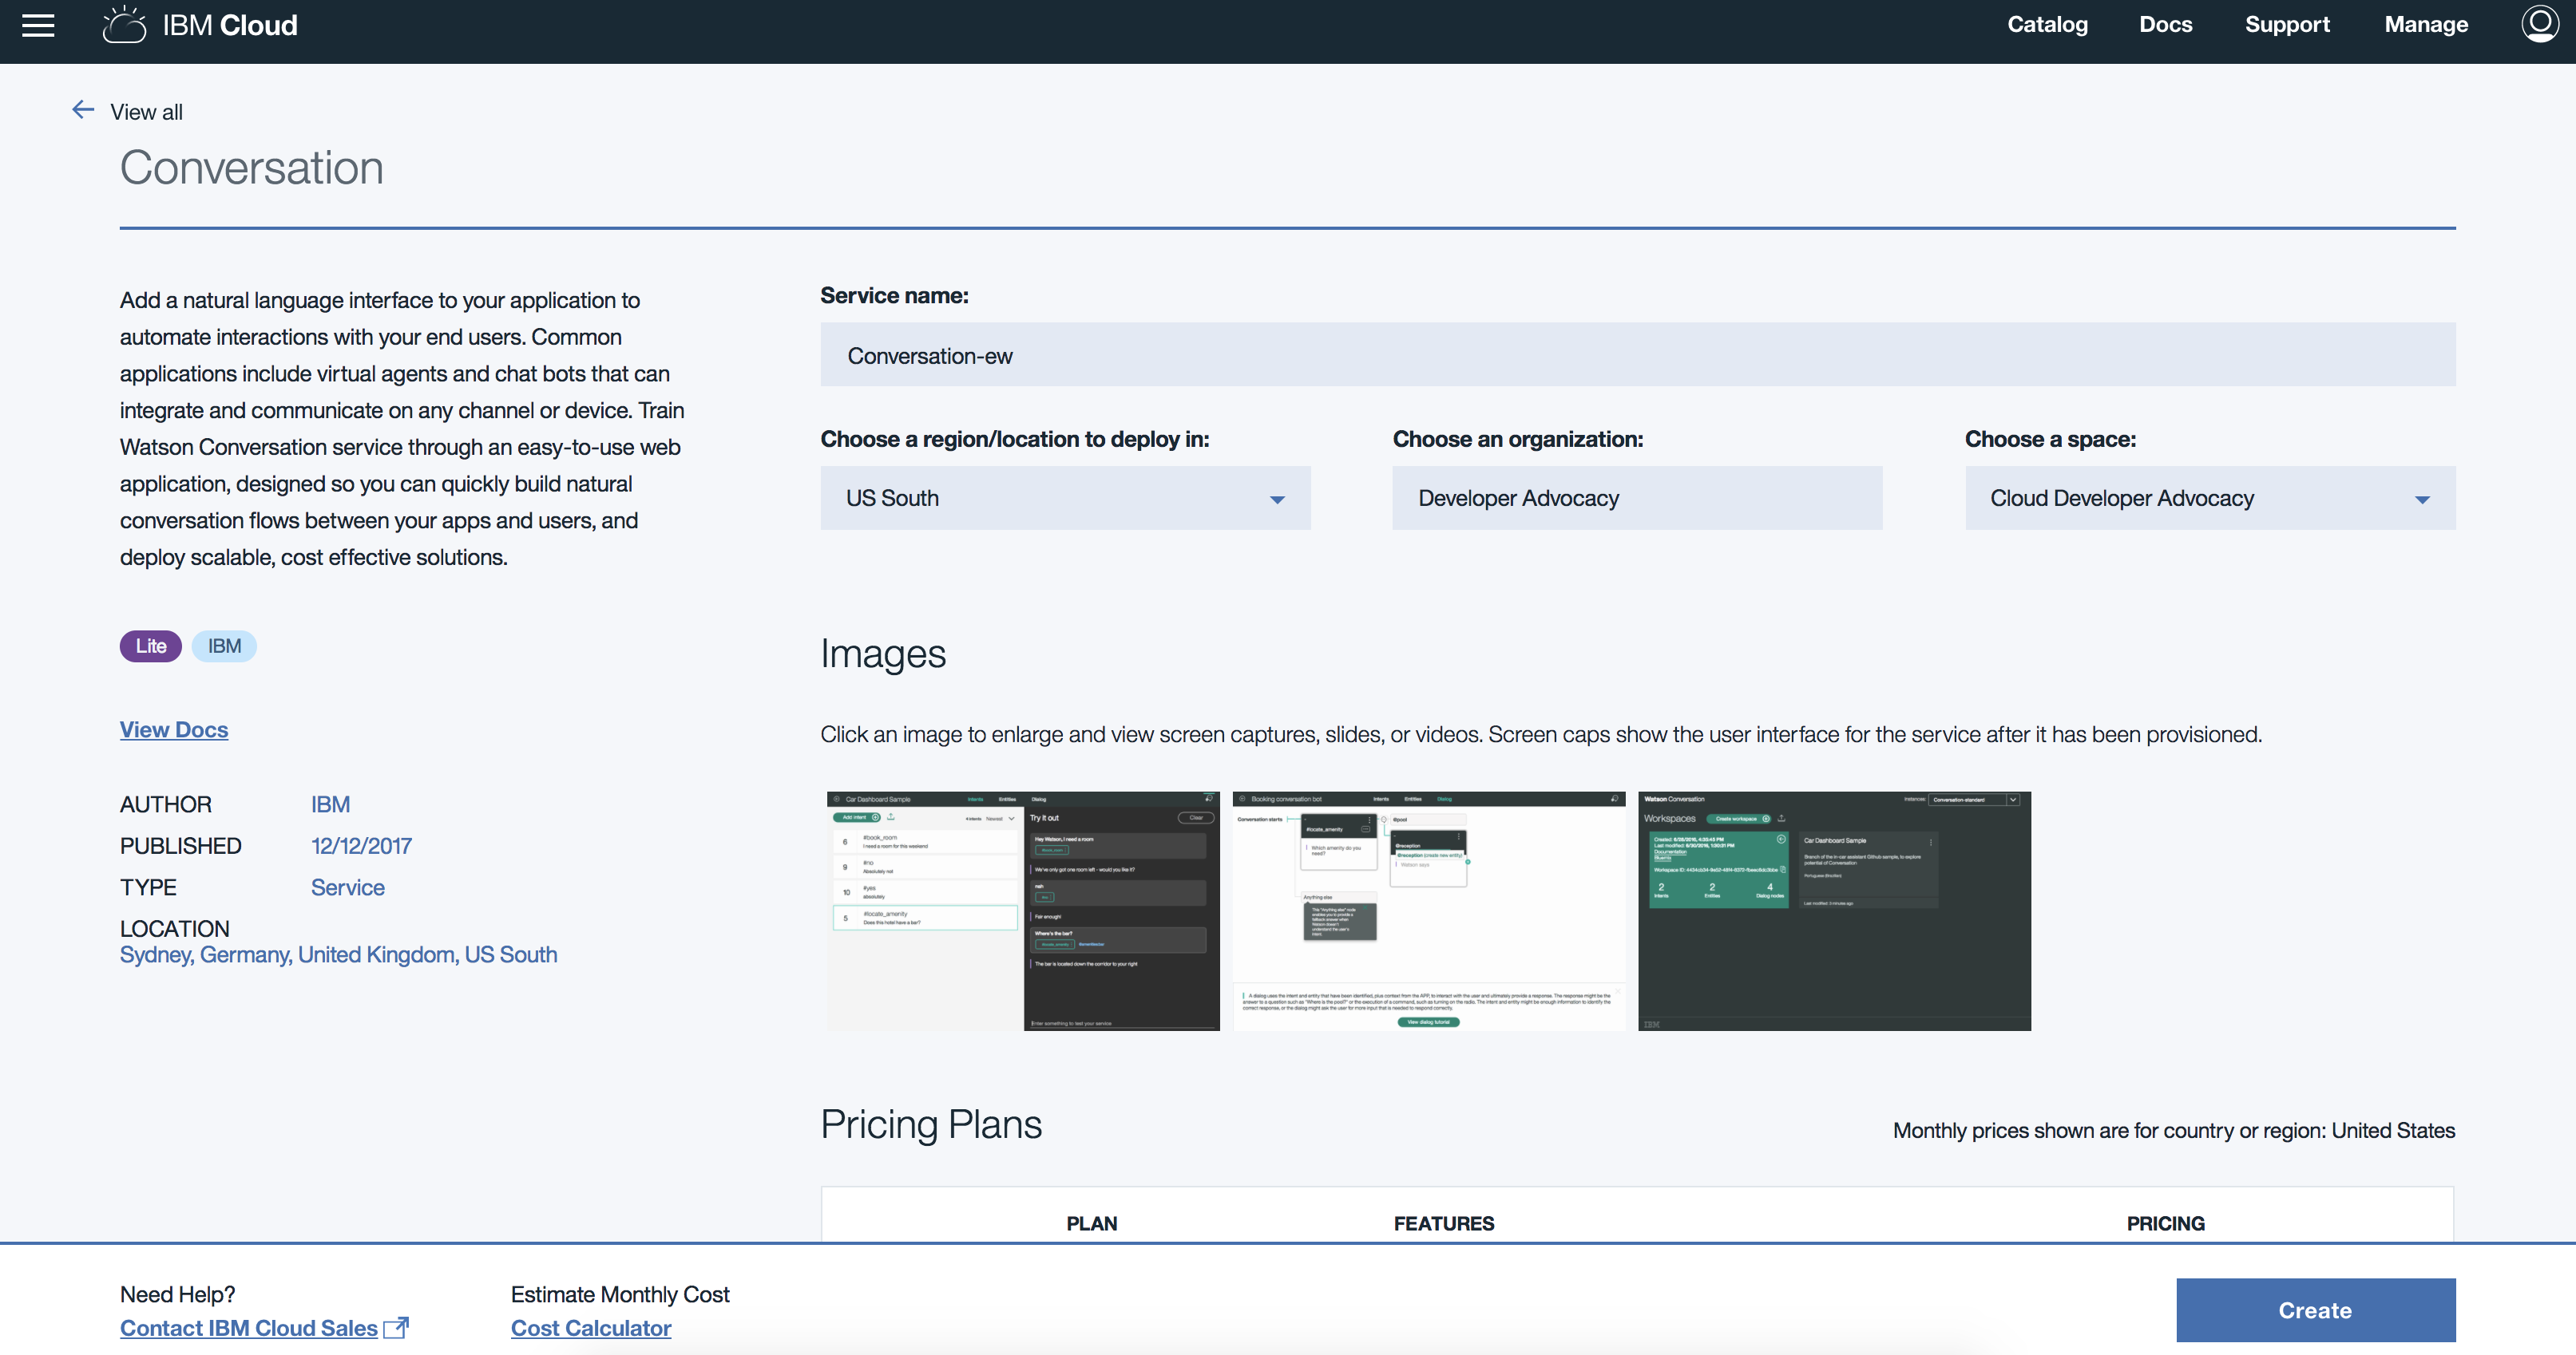Click the IBM Cloud logo icon
2576x1355 pixels.
point(123,24)
